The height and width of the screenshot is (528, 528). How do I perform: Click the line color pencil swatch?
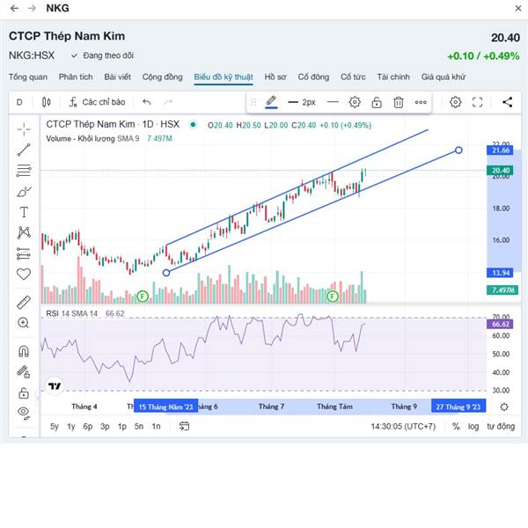point(271,102)
